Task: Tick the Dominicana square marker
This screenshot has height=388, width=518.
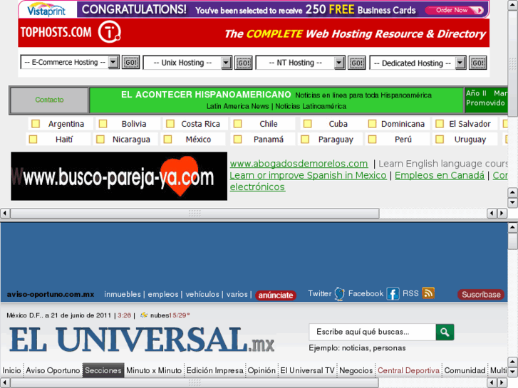Action: (372, 124)
